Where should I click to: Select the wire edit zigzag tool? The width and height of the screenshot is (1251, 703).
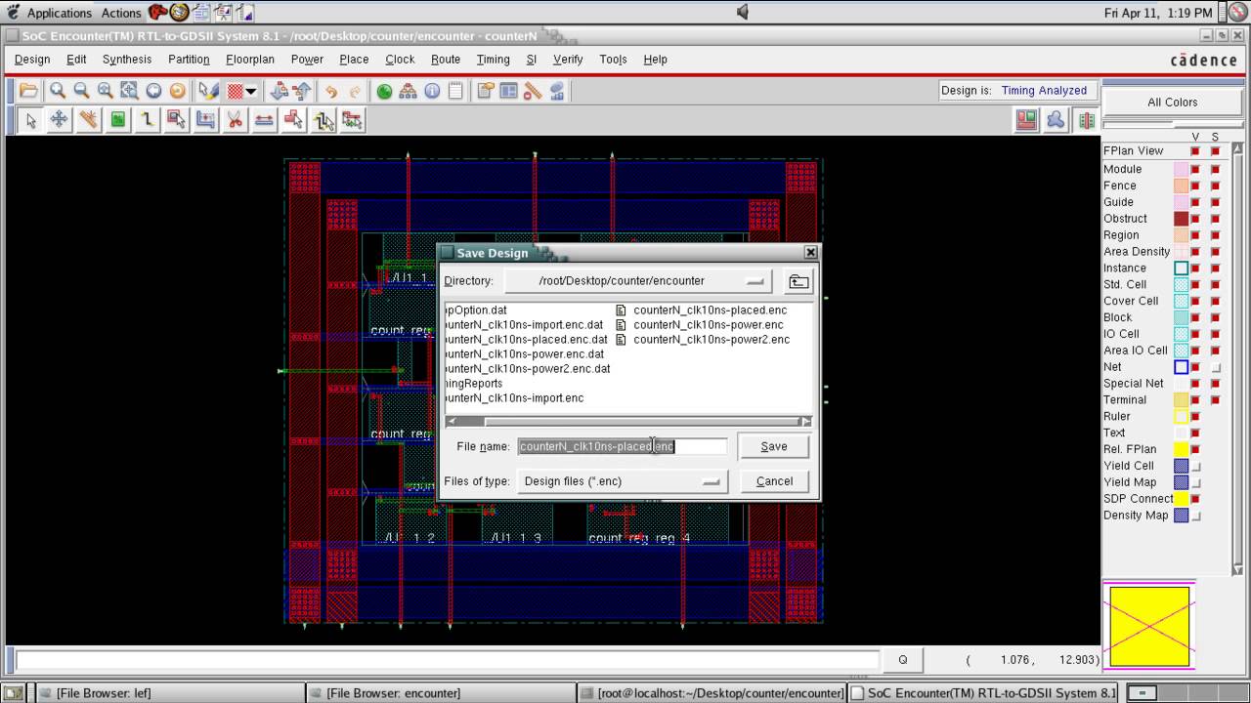pos(147,120)
